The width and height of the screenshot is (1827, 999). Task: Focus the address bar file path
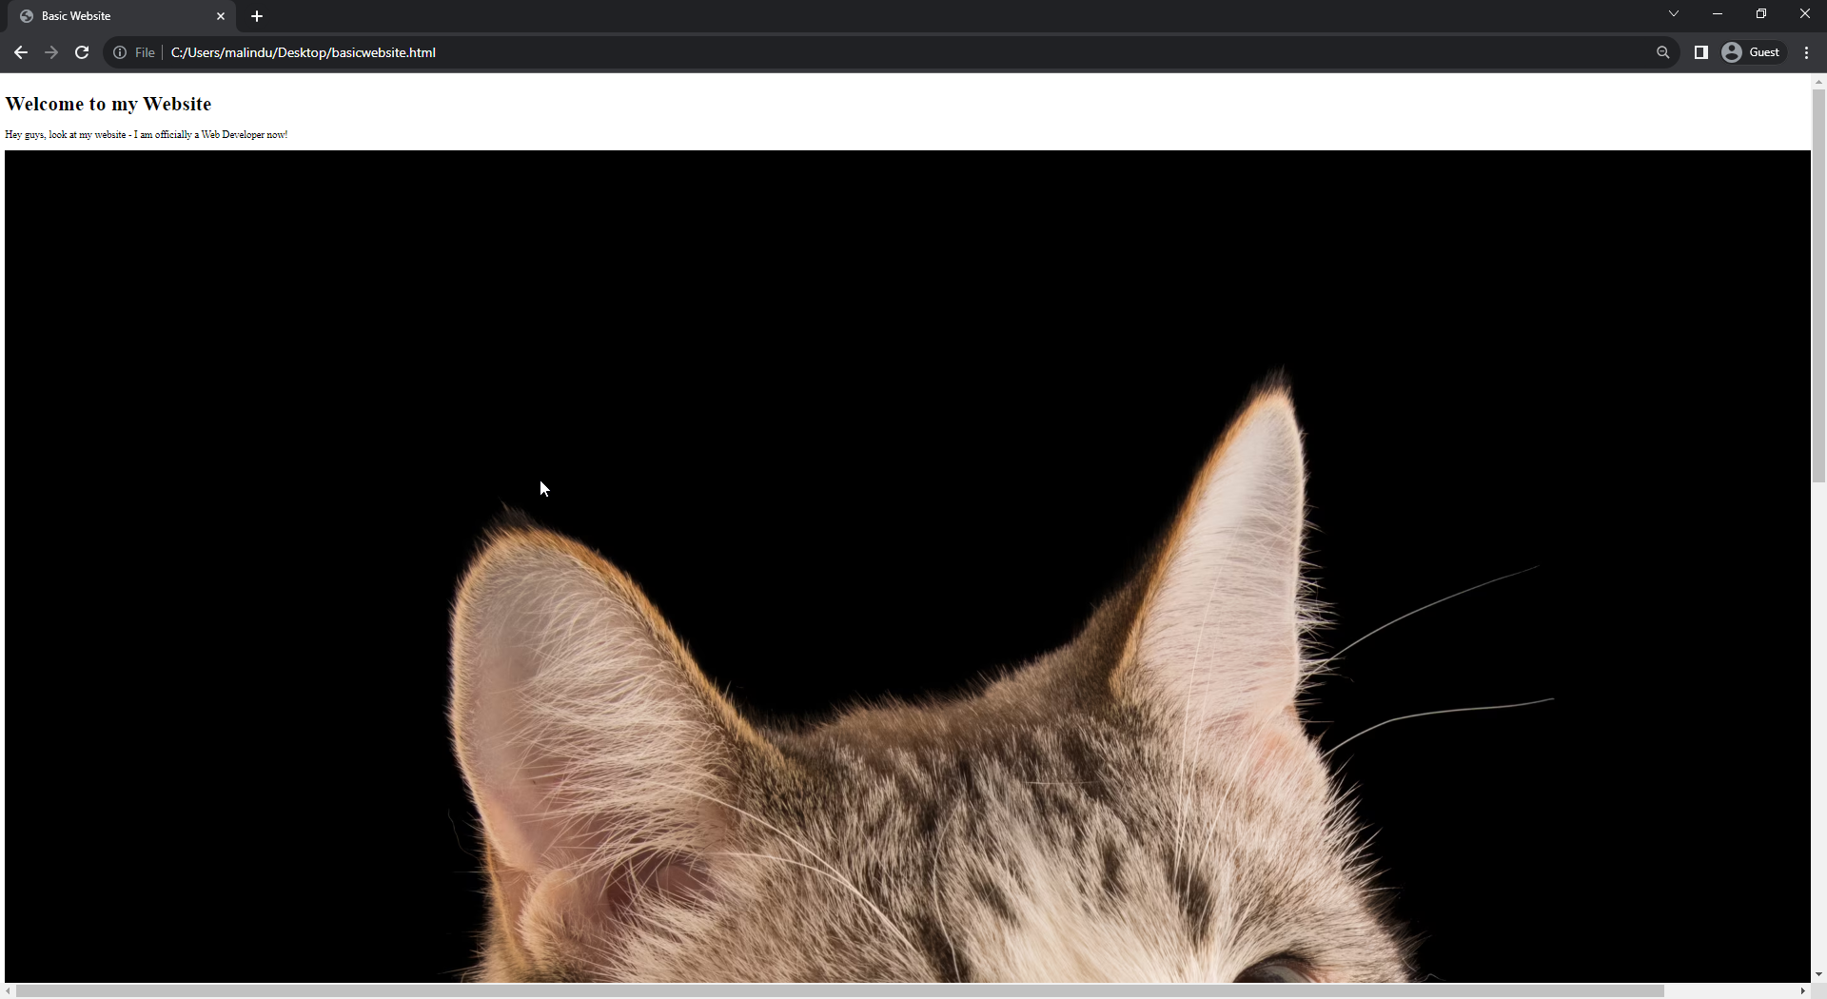pyautogui.click(x=303, y=52)
